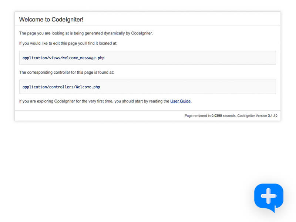Open the User Guide link
Image resolution: width=296 pixels, height=222 pixels.
tap(180, 101)
